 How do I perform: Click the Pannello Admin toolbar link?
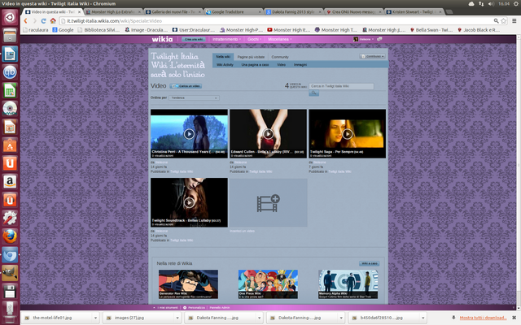(x=220, y=307)
